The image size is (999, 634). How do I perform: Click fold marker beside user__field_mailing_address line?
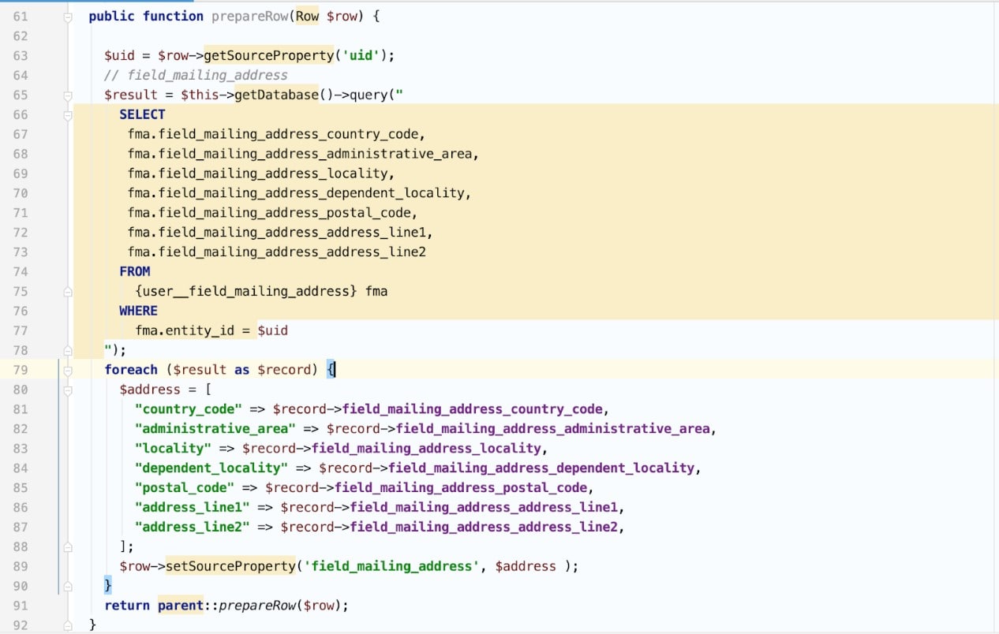point(68,292)
